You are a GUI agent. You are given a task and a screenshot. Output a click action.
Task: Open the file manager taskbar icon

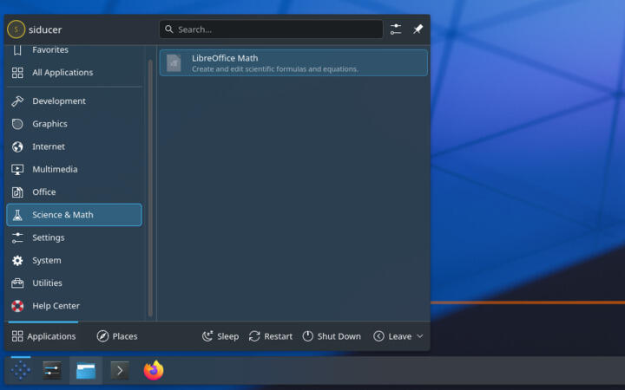click(x=86, y=371)
